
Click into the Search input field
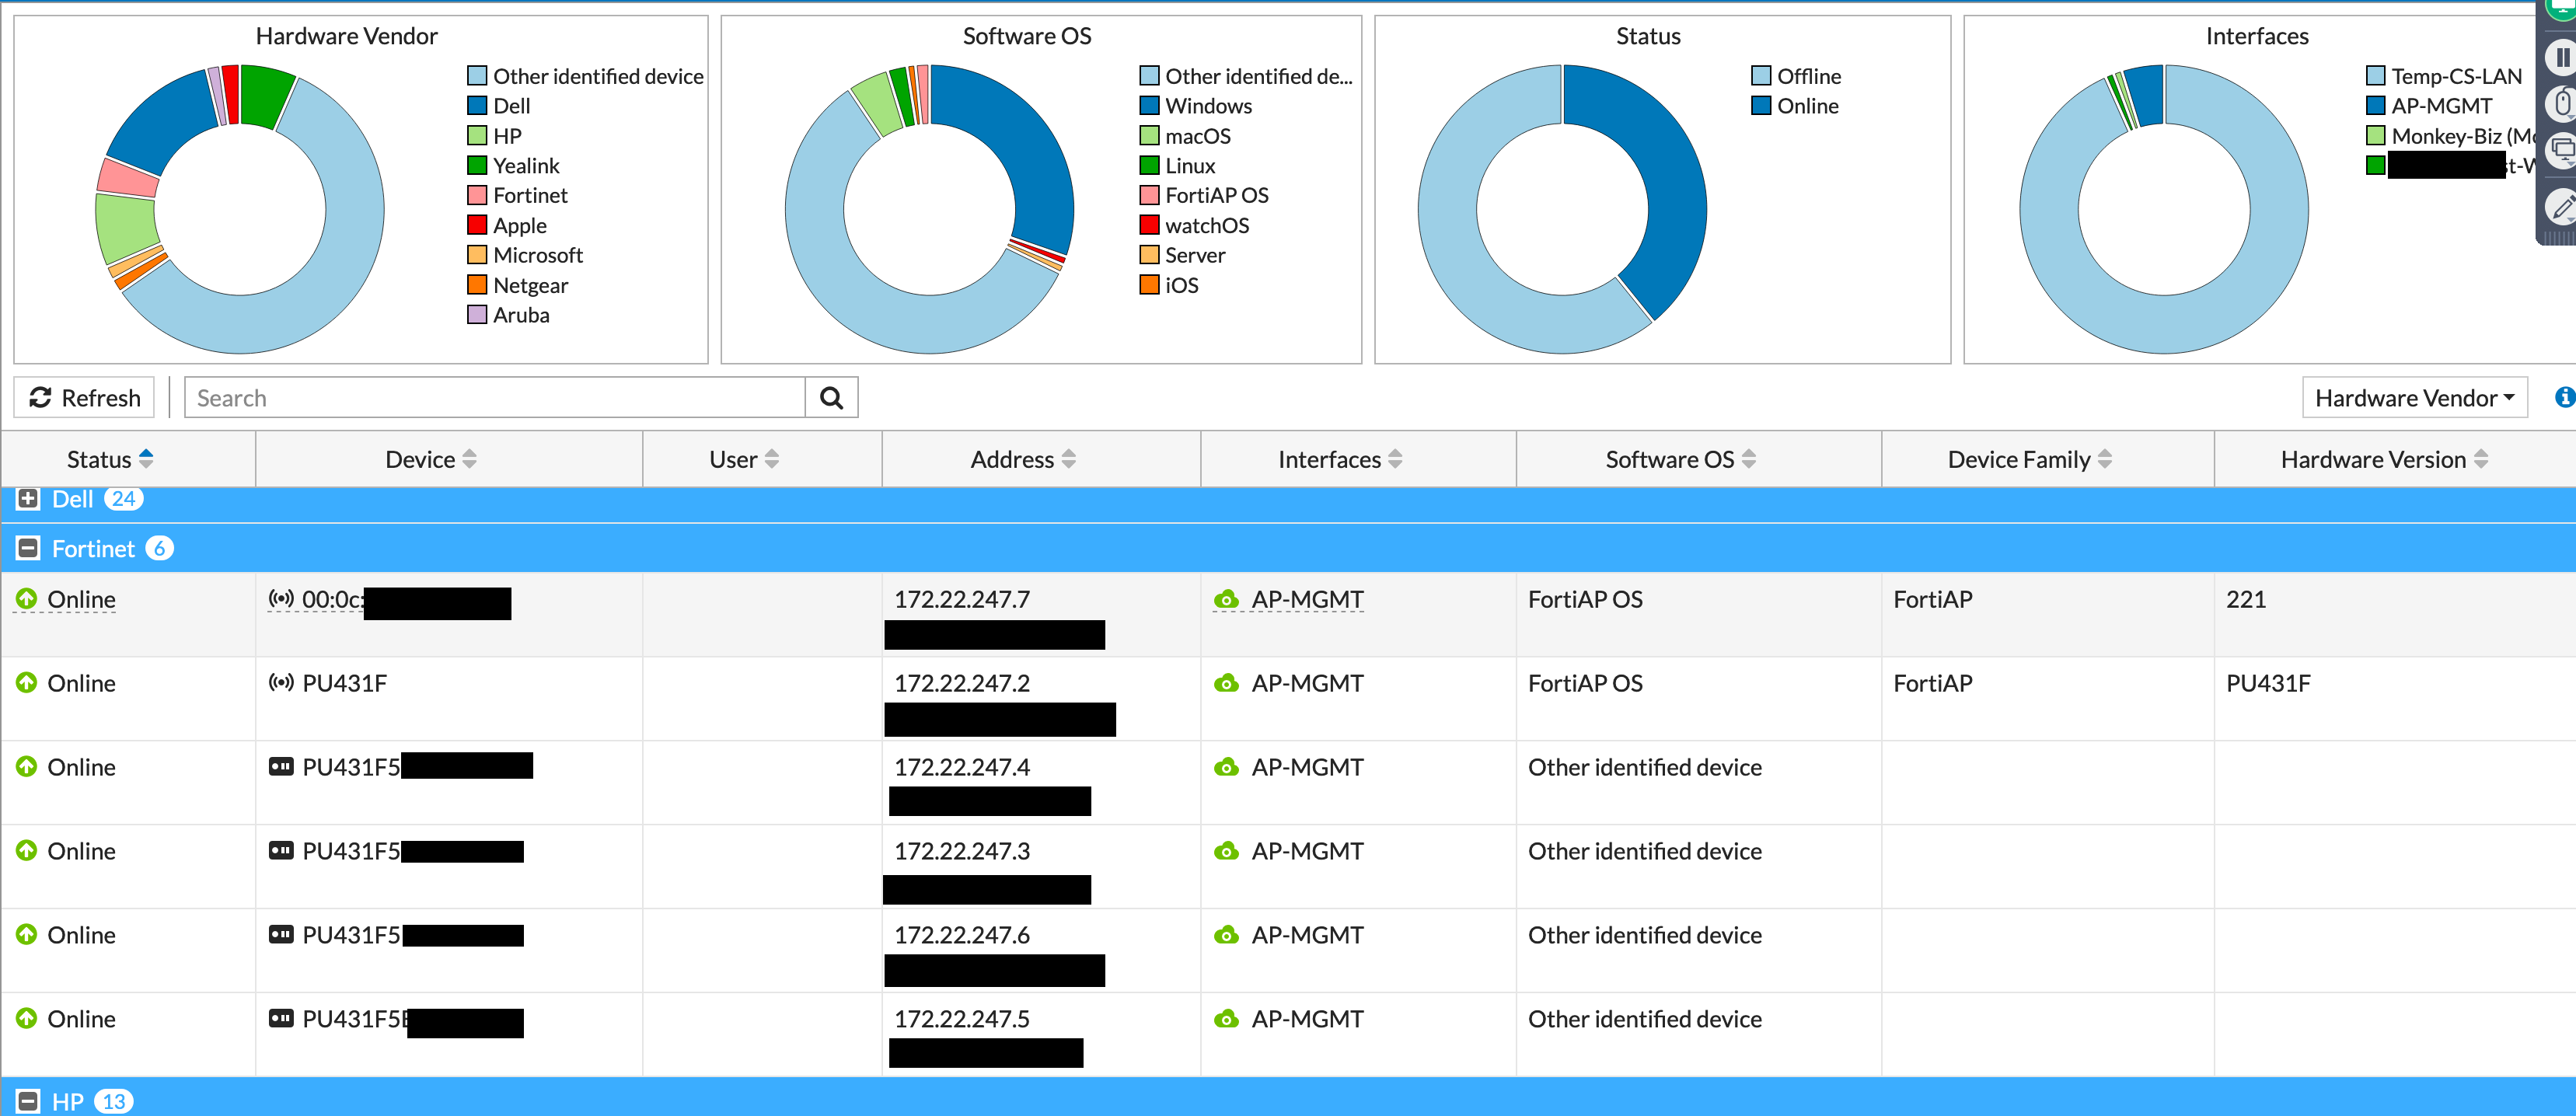coord(494,398)
